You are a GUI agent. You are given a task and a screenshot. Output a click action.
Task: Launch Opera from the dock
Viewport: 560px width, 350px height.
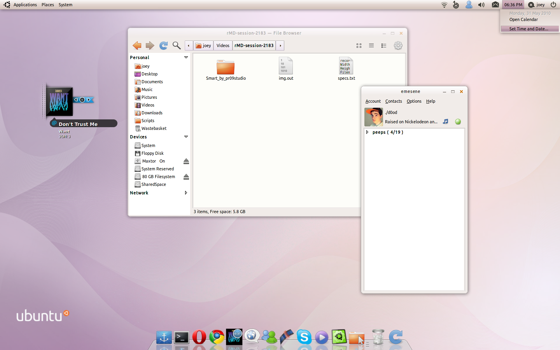[199, 337]
